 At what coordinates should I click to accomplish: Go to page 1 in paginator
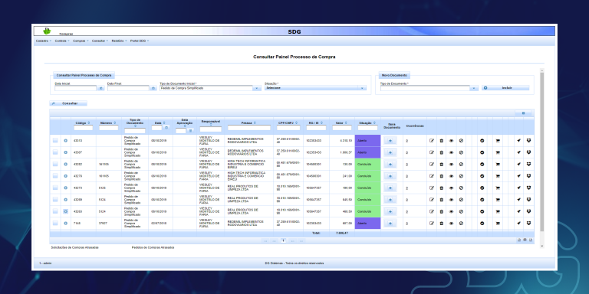coord(283,240)
